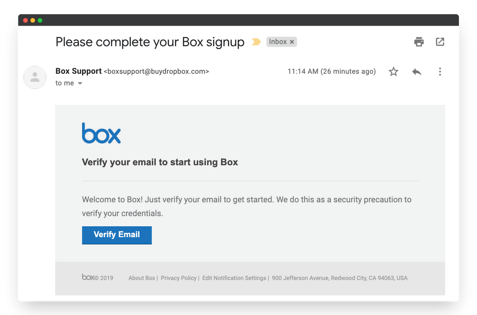Click the sender profile avatar
477x315 pixels.
tap(34, 77)
